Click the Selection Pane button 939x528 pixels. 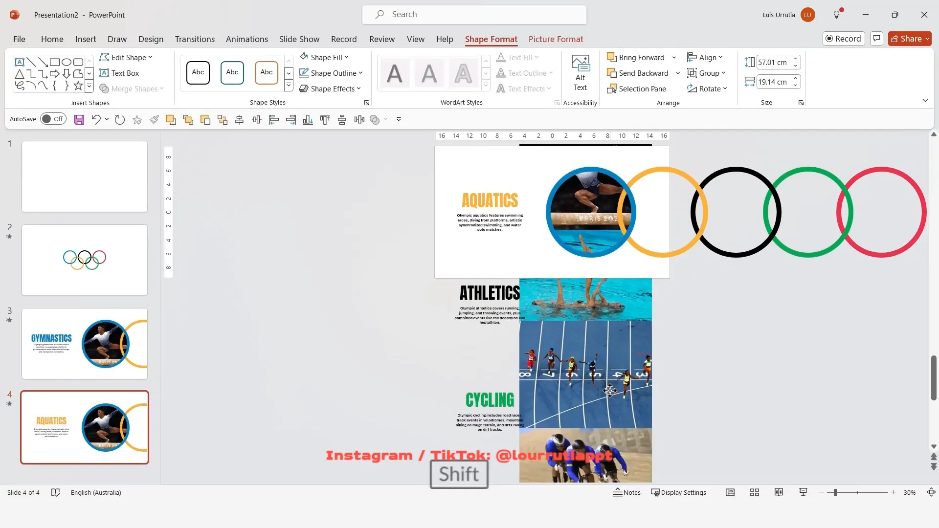point(636,88)
